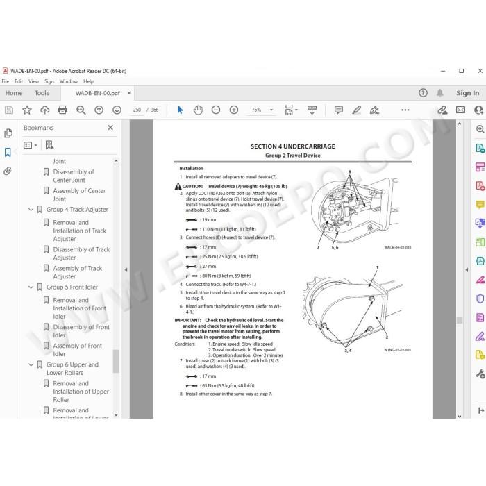The width and height of the screenshot is (486, 486).
Task: Open the notifications bell
Action: tap(439, 92)
